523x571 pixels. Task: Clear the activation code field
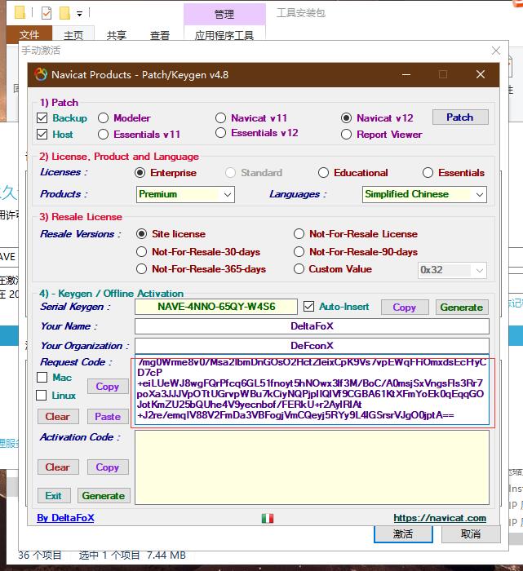(x=58, y=467)
